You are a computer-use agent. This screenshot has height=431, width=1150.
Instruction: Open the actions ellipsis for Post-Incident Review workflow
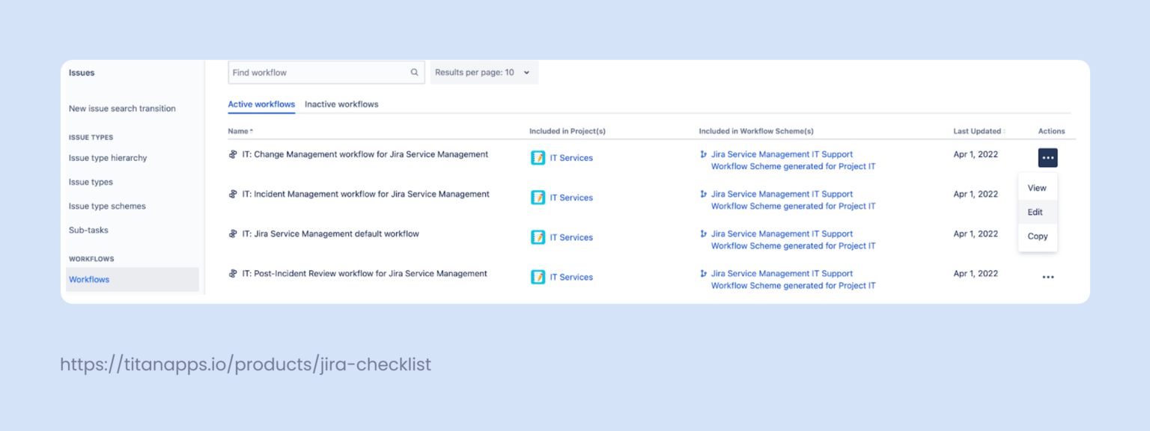1047,276
